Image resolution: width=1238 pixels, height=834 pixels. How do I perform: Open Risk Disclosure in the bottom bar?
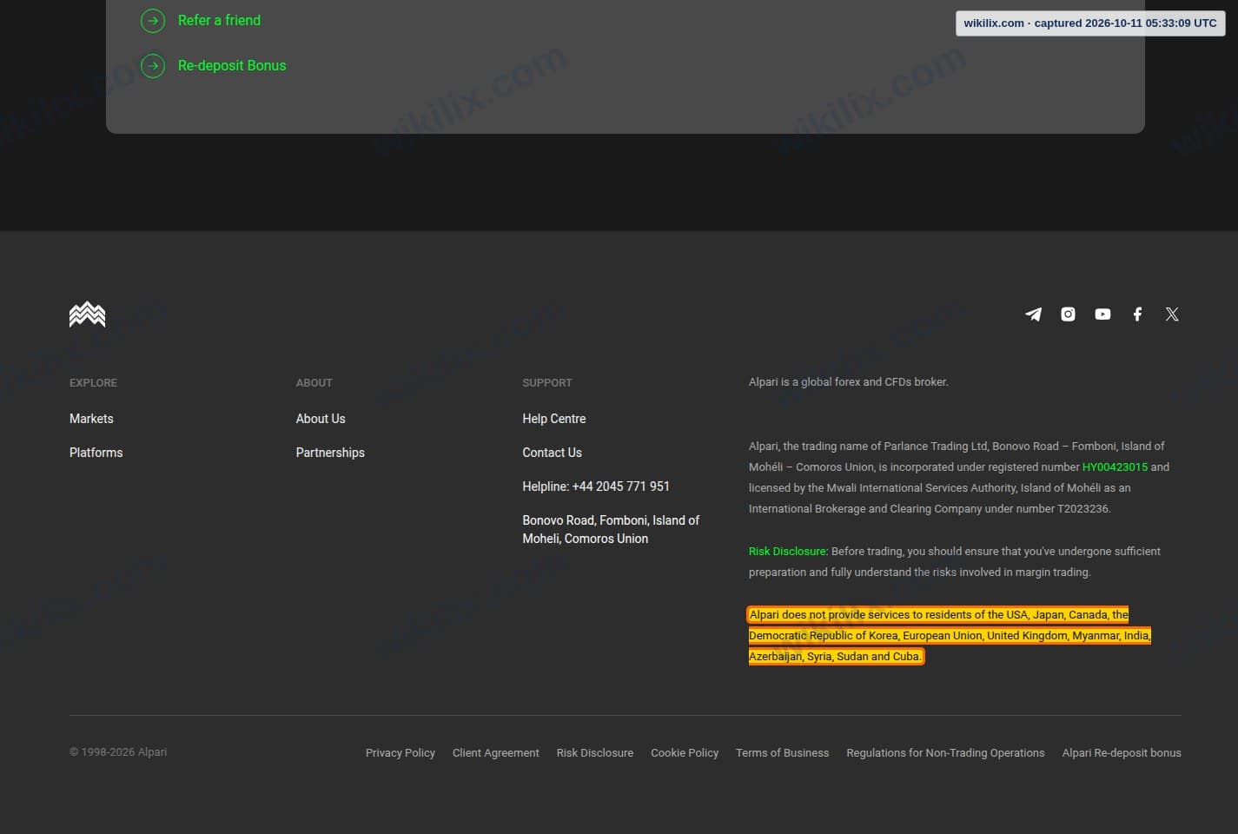pyautogui.click(x=595, y=753)
